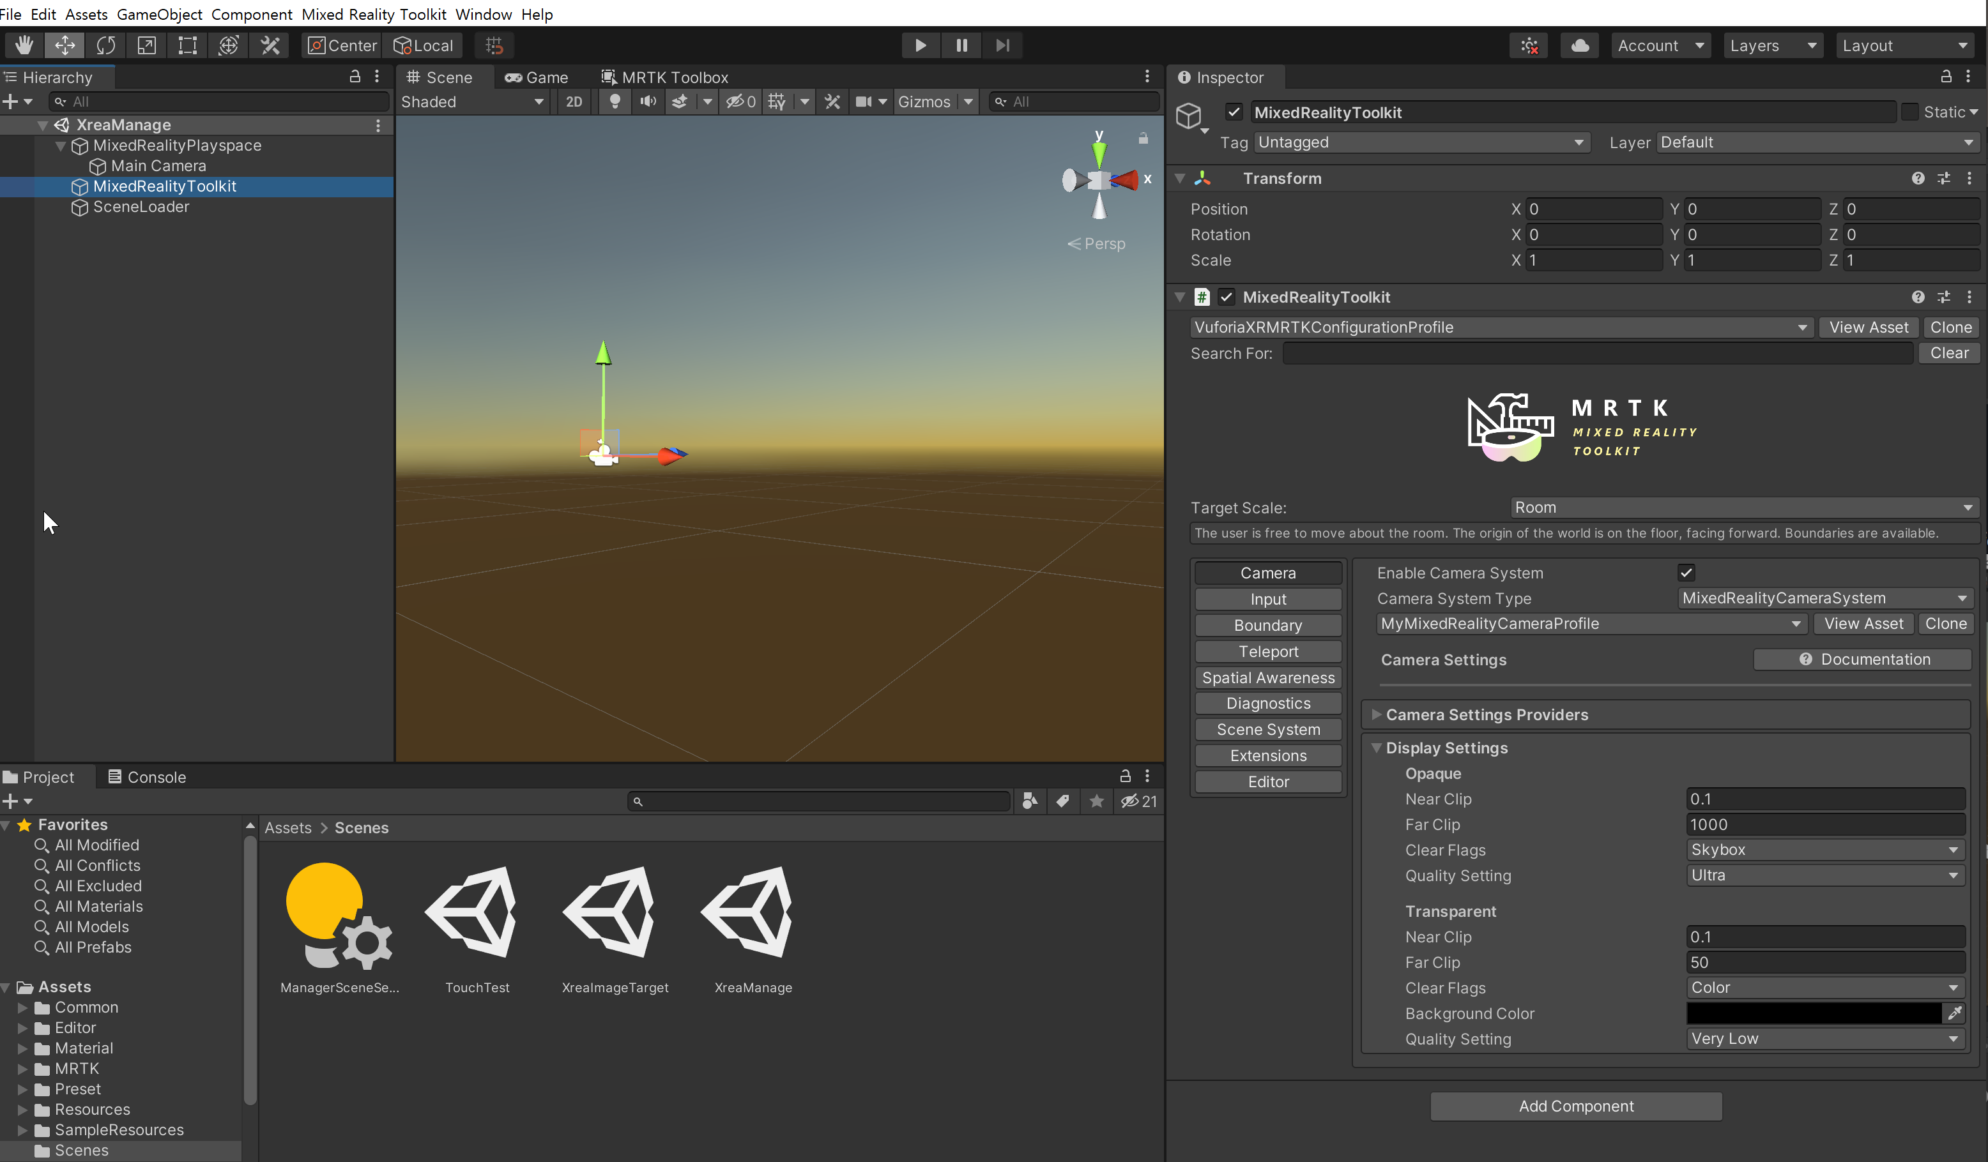Screen dimensions: 1988x1162
Task: Expand Camera Settings Providers section
Action: pyautogui.click(x=1376, y=715)
